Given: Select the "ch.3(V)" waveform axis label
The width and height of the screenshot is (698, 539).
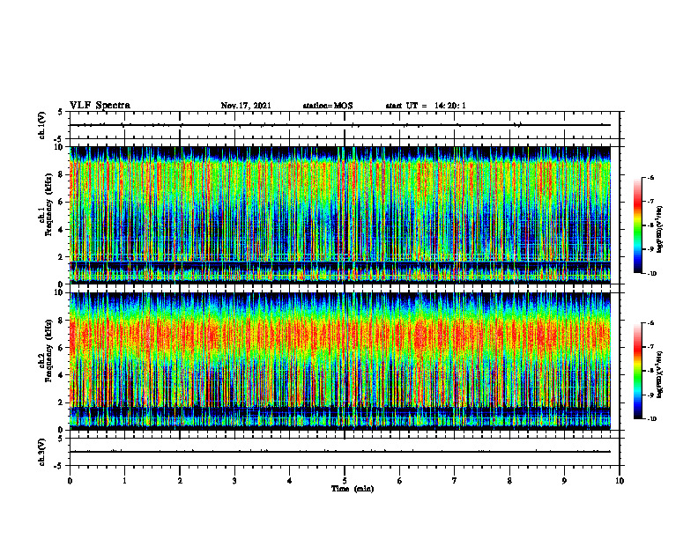Looking at the screenshot, I should pyautogui.click(x=41, y=452).
